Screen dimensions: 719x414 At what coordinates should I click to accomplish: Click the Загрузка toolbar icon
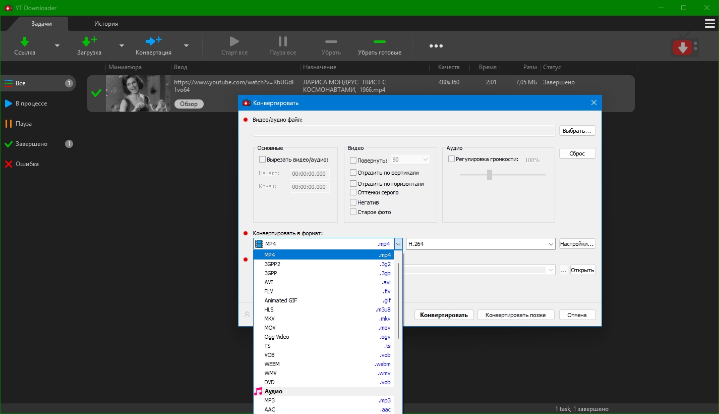point(89,41)
